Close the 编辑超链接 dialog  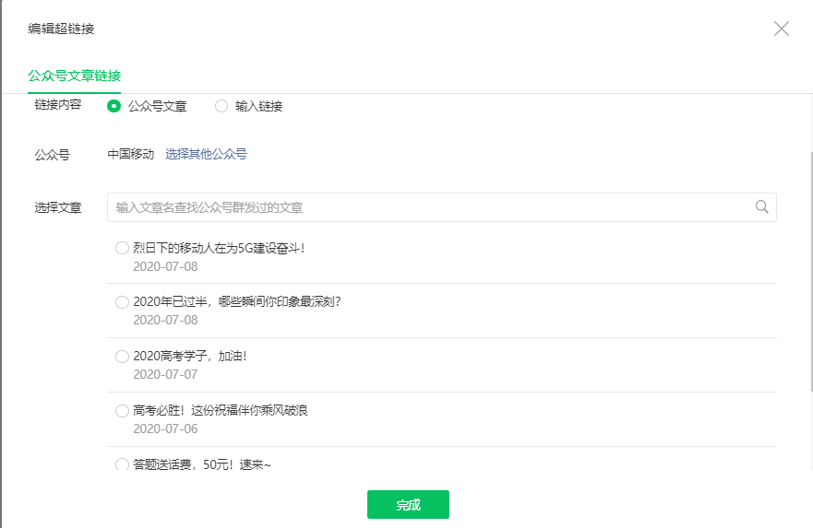pos(782,29)
